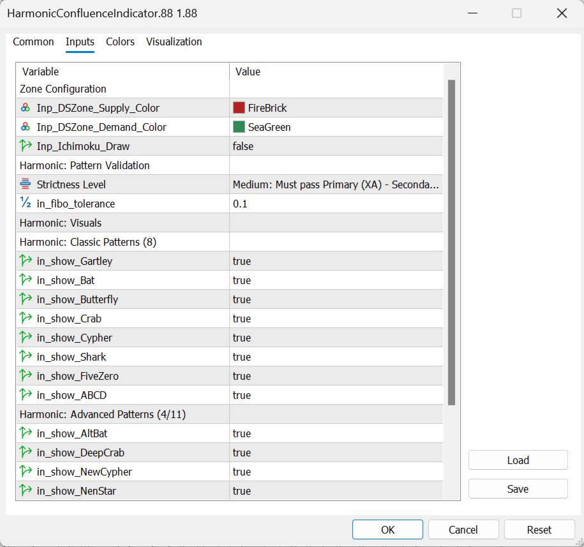Open the Colors tab
This screenshot has height=547, width=584.
pos(120,41)
